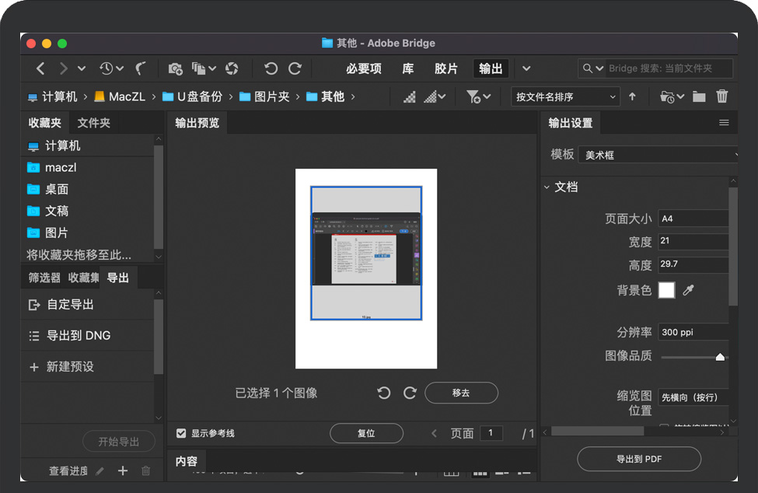Rotate preview image clockwise below the preview
Screen dimensions: 758x493
[x=410, y=393]
